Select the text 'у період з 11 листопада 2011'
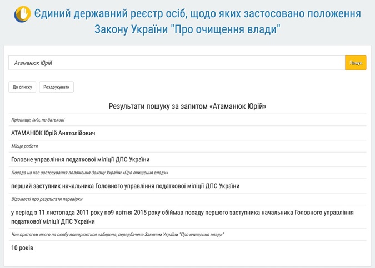Screen dimensions: 375x268 pyautogui.click(x=56, y=213)
